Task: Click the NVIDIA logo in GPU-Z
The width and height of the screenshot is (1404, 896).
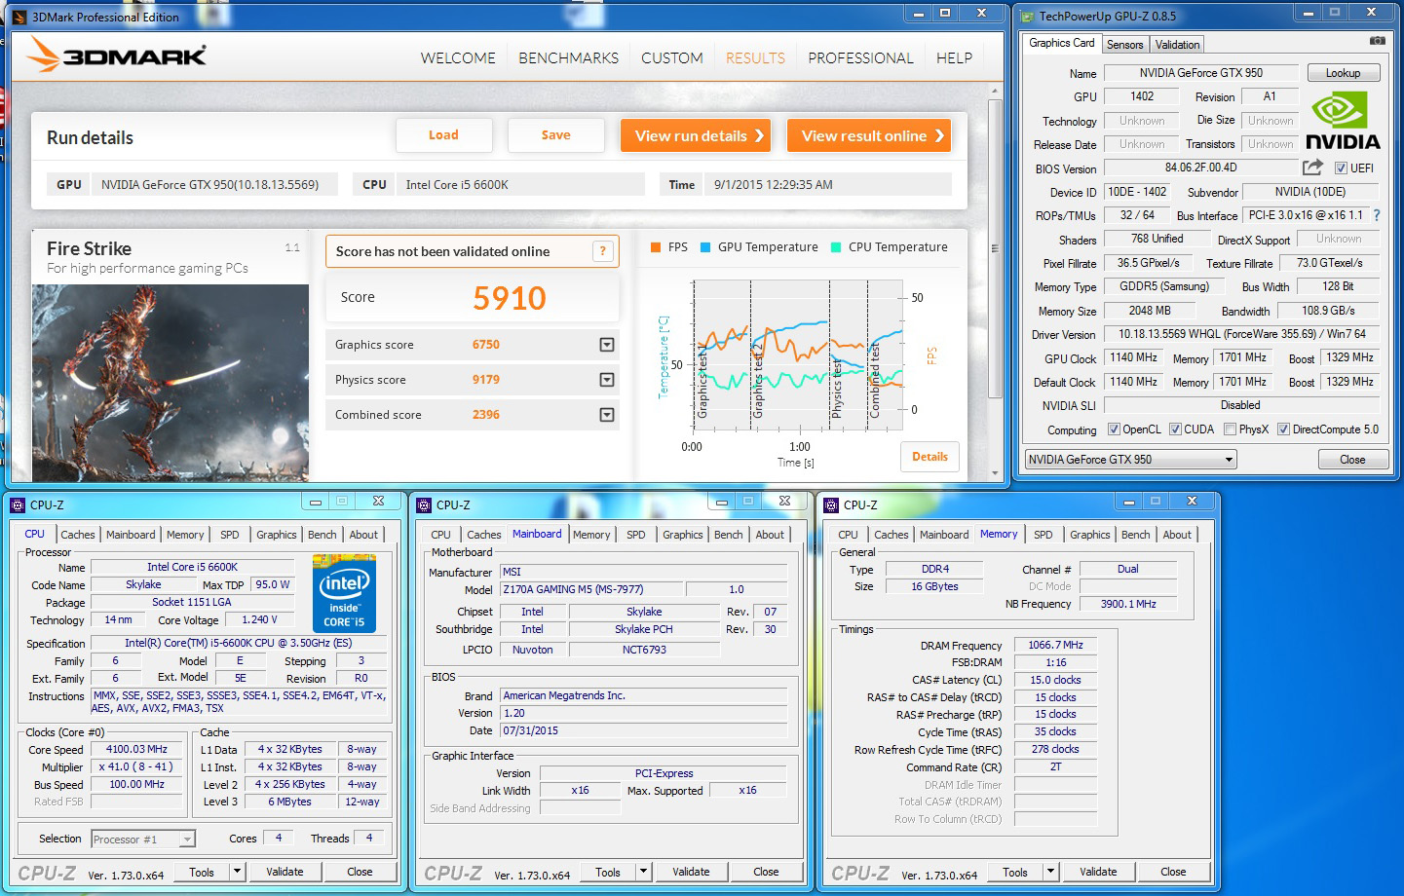Action: click(1342, 121)
